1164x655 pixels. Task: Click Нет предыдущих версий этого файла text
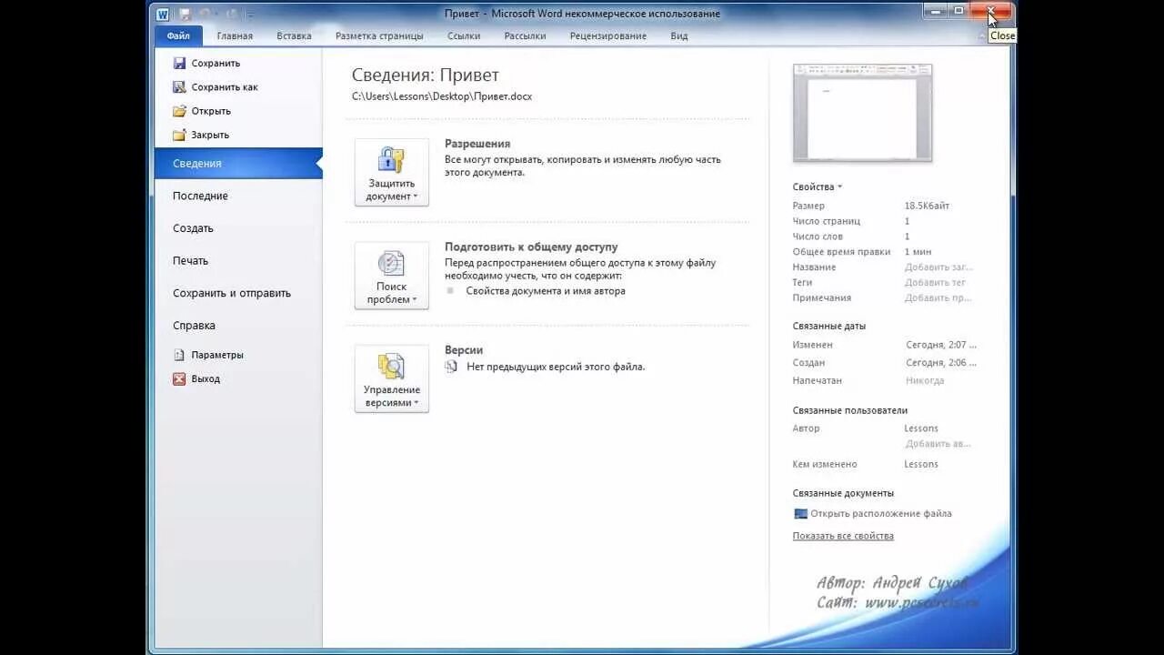coord(556,367)
